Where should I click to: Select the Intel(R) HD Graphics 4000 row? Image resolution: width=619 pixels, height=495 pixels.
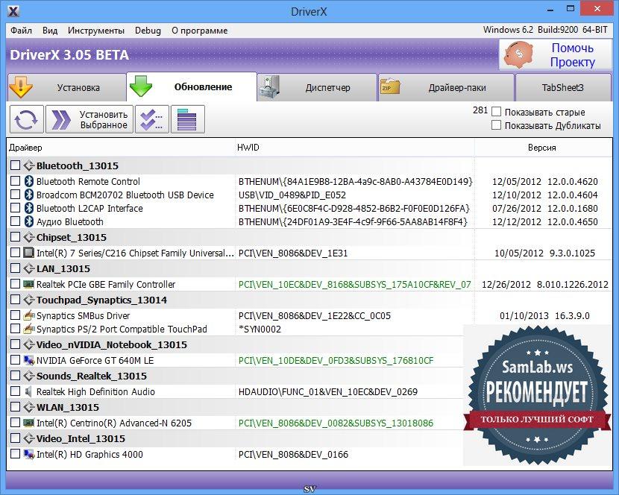(89, 455)
